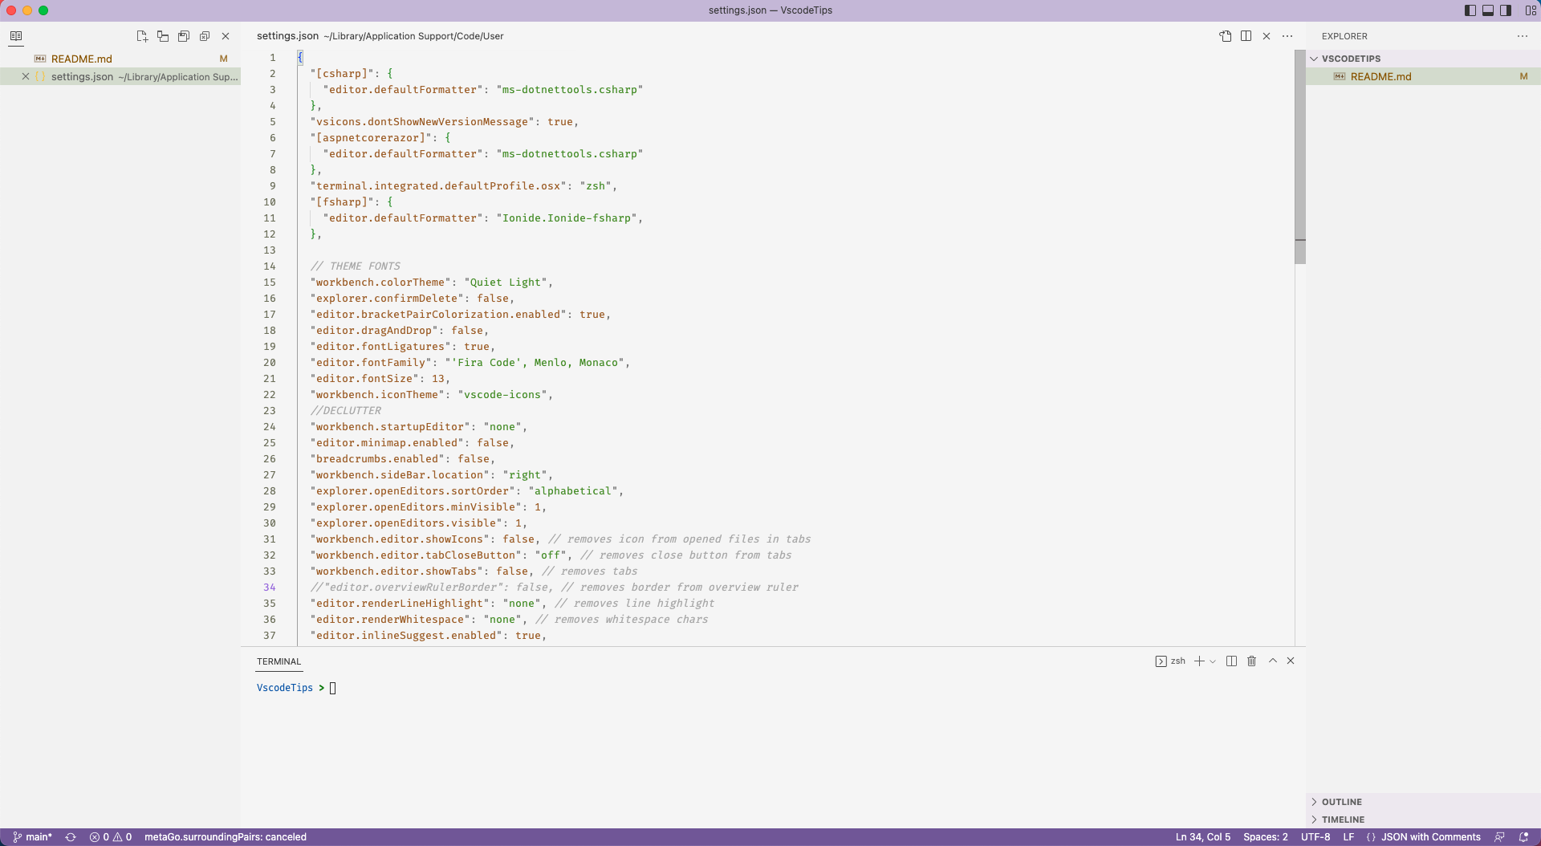The image size is (1541, 846).
Task: Split the editor to the right
Action: pos(1246,36)
